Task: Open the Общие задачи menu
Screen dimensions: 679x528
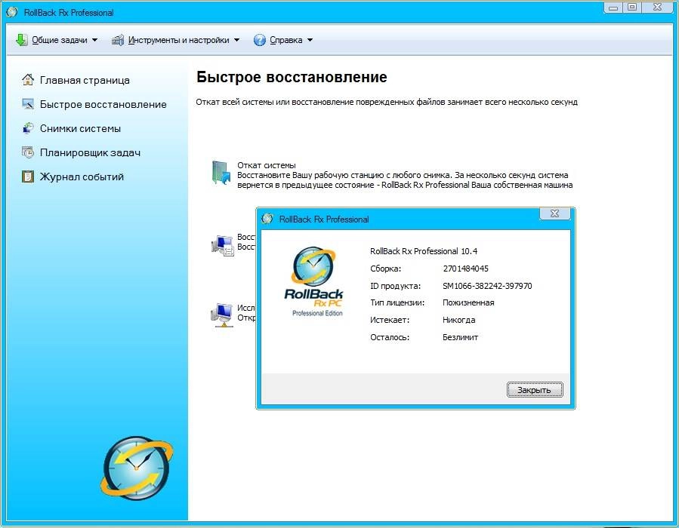Action: [x=60, y=40]
